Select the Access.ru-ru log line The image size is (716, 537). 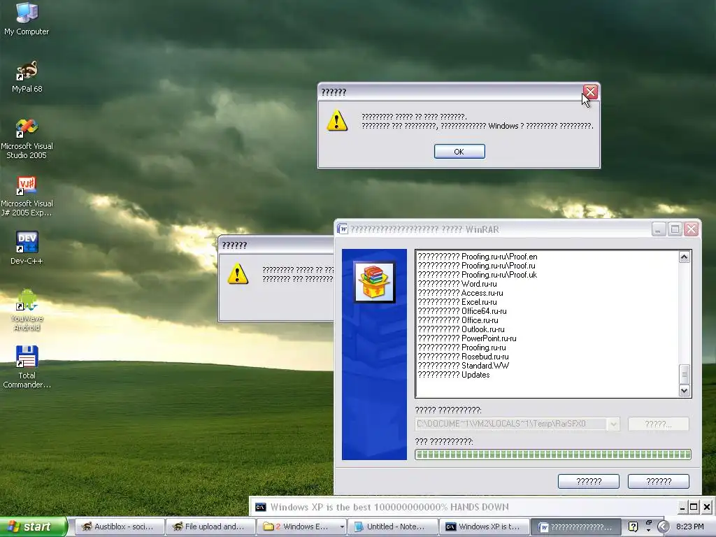tap(460, 293)
